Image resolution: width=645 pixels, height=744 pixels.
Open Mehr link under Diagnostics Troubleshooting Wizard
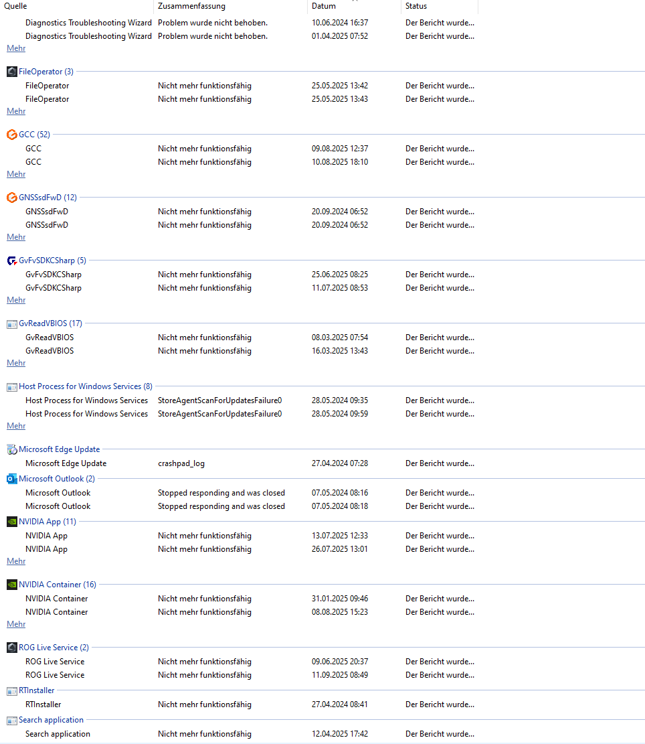pyautogui.click(x=16, y=48)
